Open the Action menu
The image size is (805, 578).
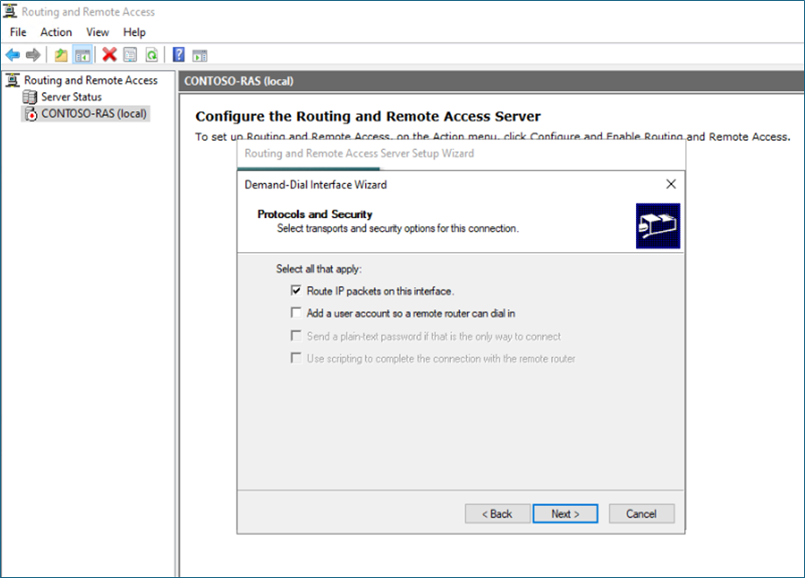coord(56,32)
